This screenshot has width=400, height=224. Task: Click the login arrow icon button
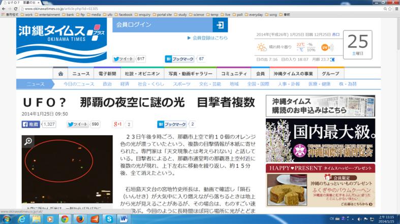[x=220, y=25]
